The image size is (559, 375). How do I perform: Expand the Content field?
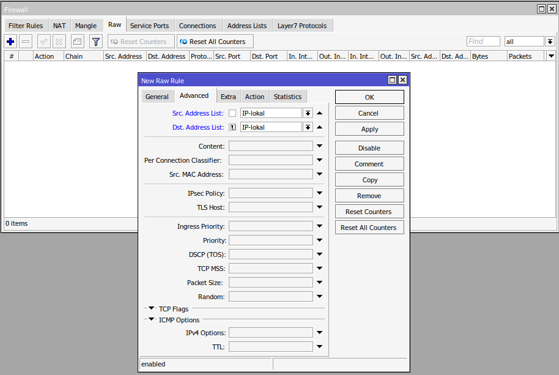[320, 146]
